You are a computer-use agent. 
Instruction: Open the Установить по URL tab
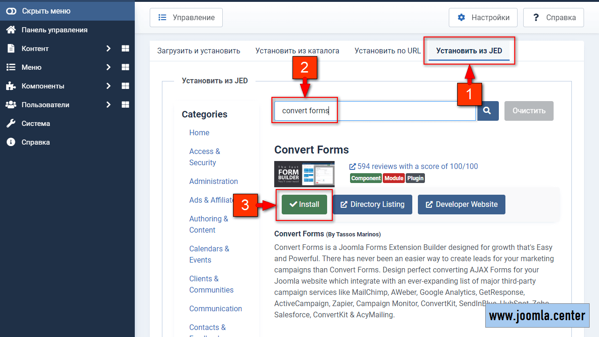click(x=387, y=51)
